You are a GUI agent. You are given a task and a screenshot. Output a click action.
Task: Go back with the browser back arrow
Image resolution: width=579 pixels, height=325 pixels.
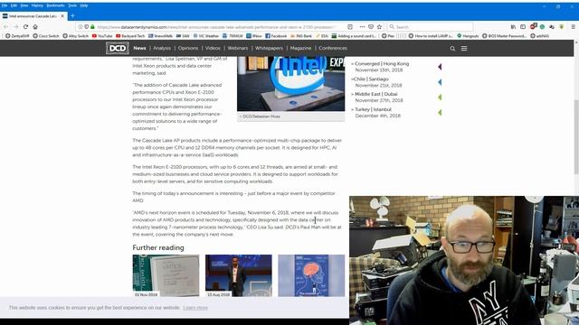(x=6, y=26)
